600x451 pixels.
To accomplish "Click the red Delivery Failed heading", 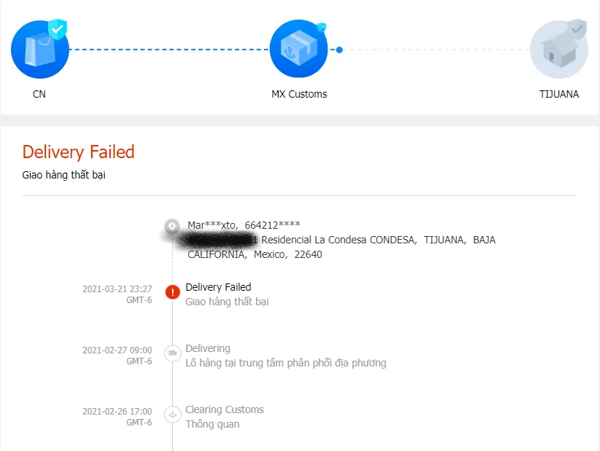I will click(x=79, y=152).
